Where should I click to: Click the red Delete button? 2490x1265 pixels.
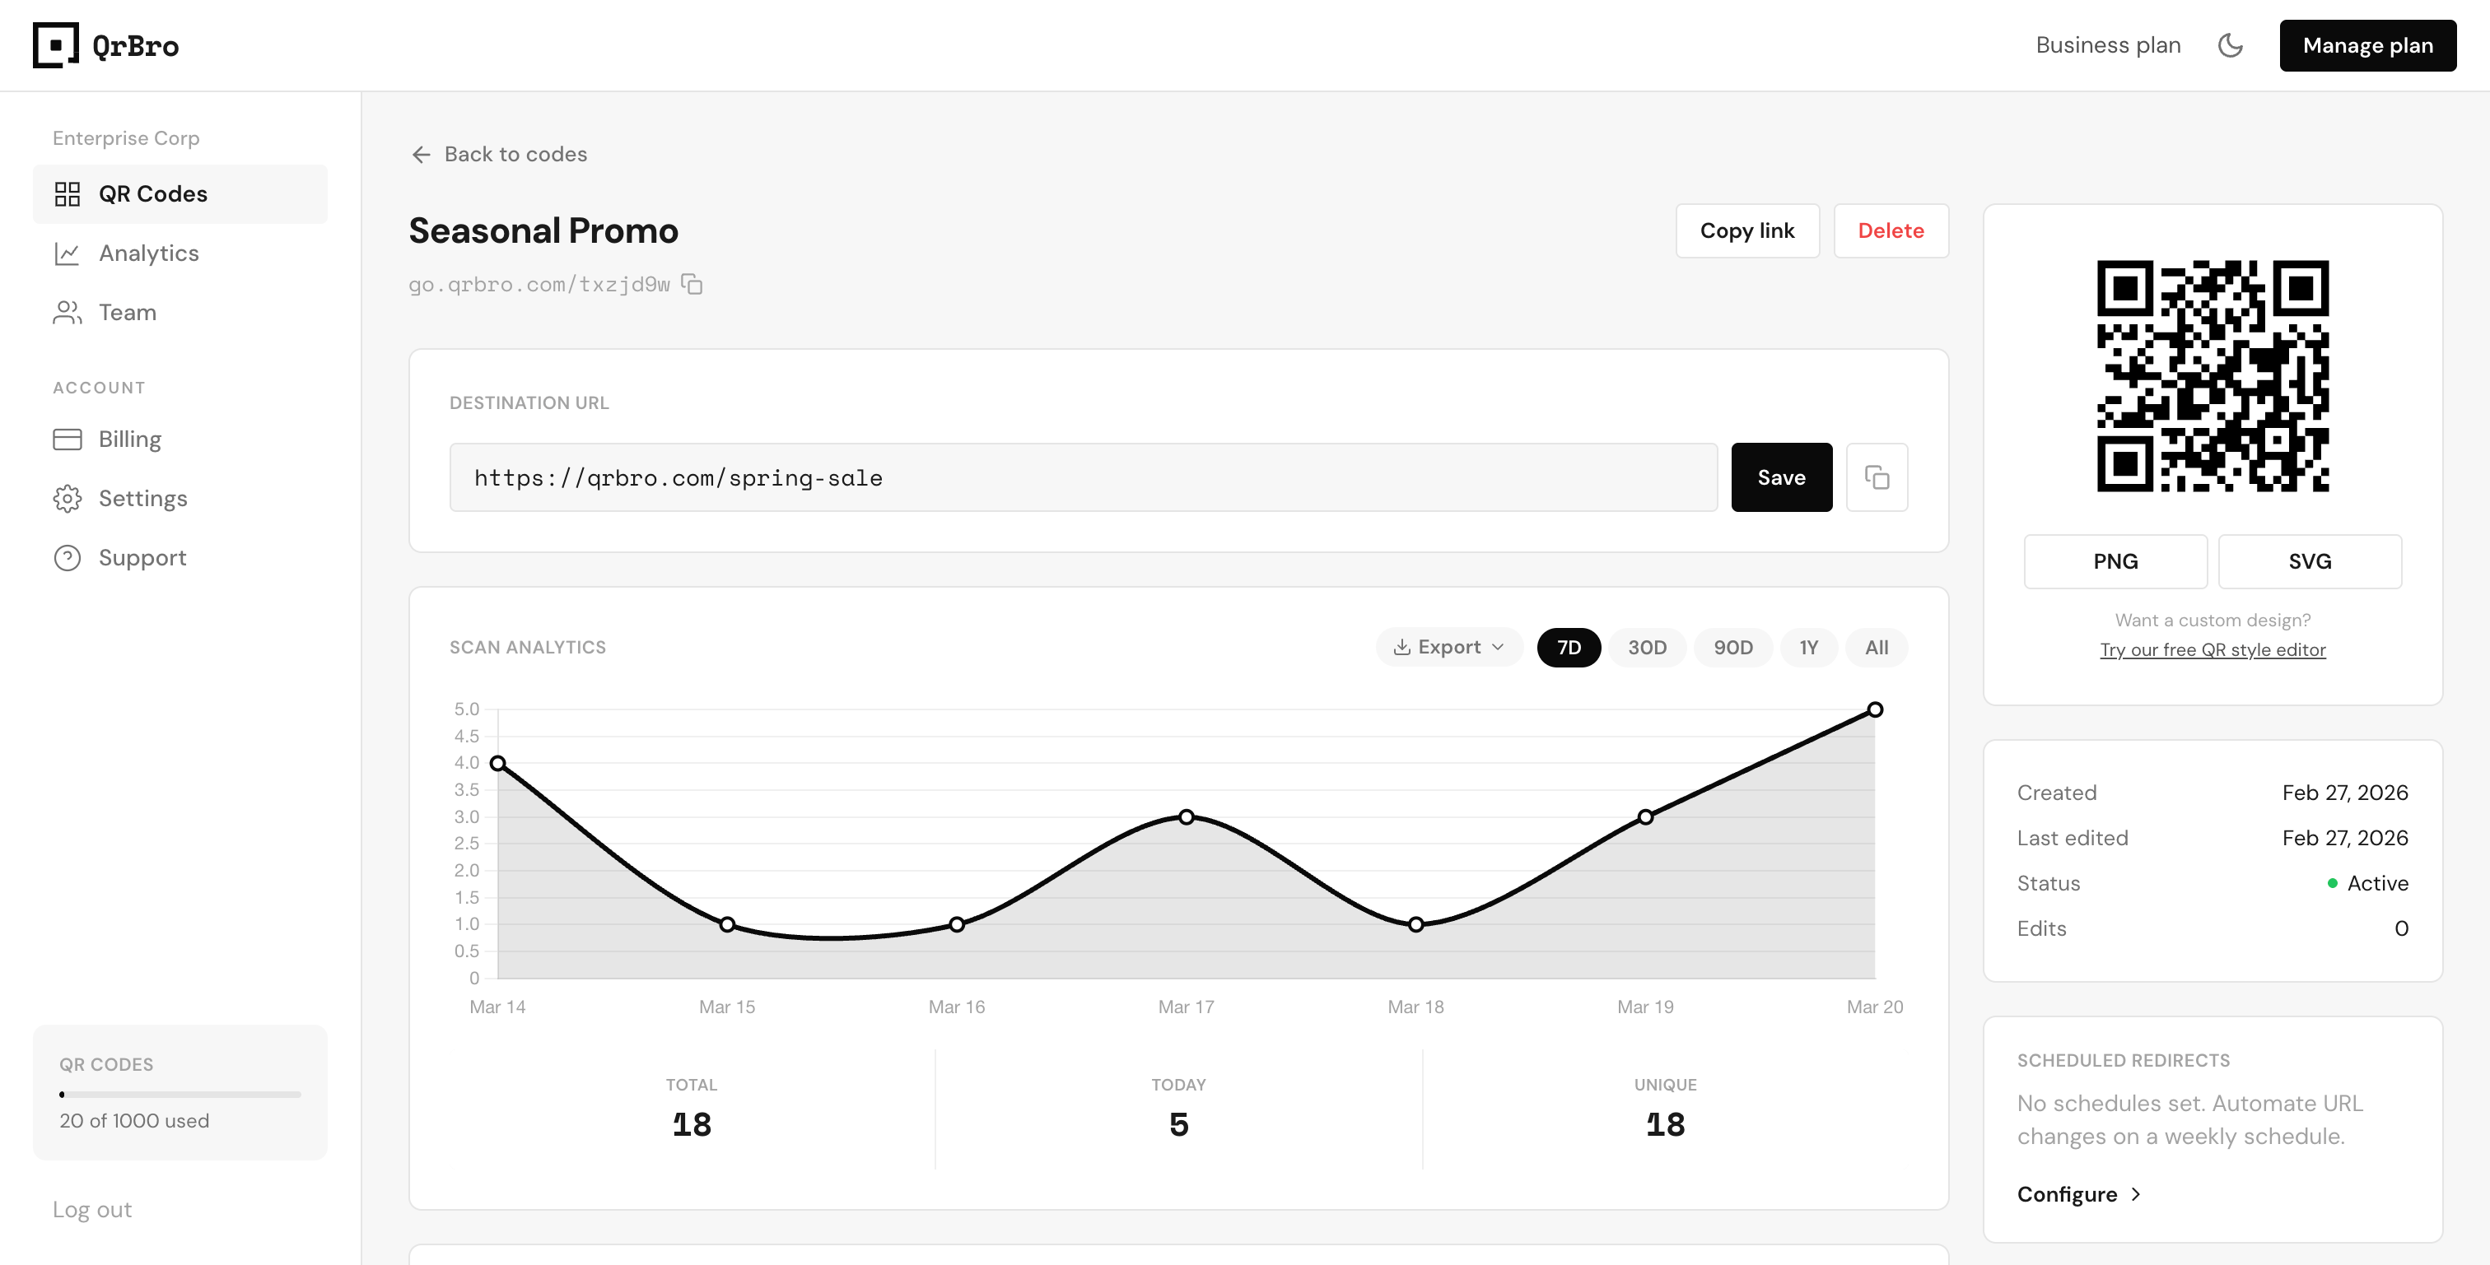tap(1891, 231)
